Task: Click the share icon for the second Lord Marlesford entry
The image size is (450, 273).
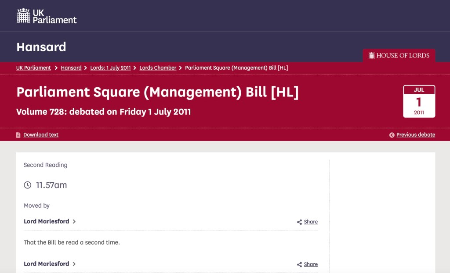Action: (299, 265)
